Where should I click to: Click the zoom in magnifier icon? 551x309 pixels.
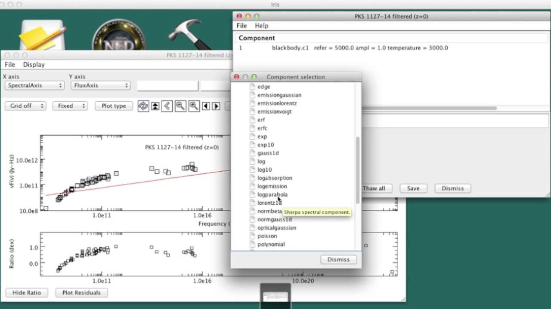tap(194, 106)
